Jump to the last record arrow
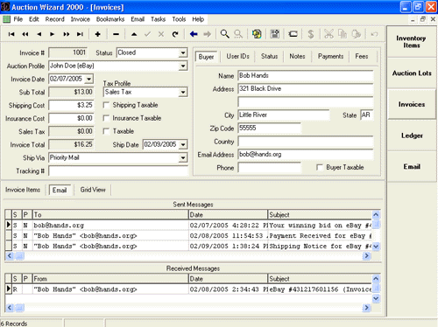 click(80, 34)
